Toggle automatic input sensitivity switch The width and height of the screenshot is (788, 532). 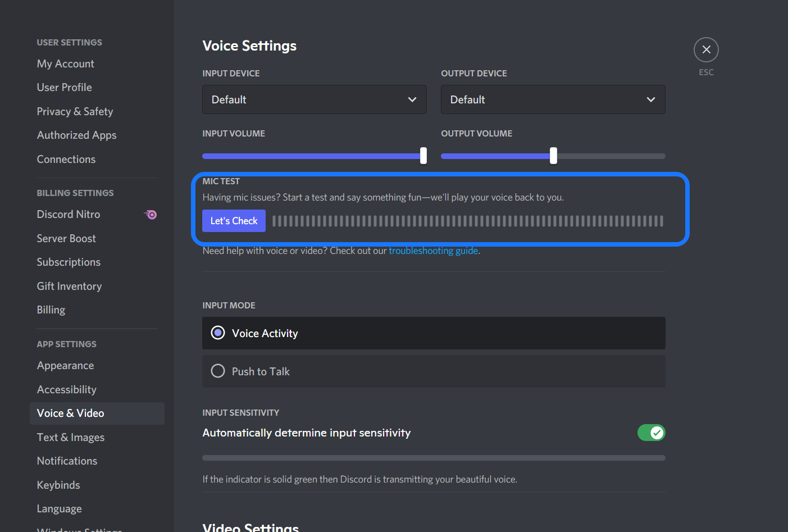click(652, 433)
